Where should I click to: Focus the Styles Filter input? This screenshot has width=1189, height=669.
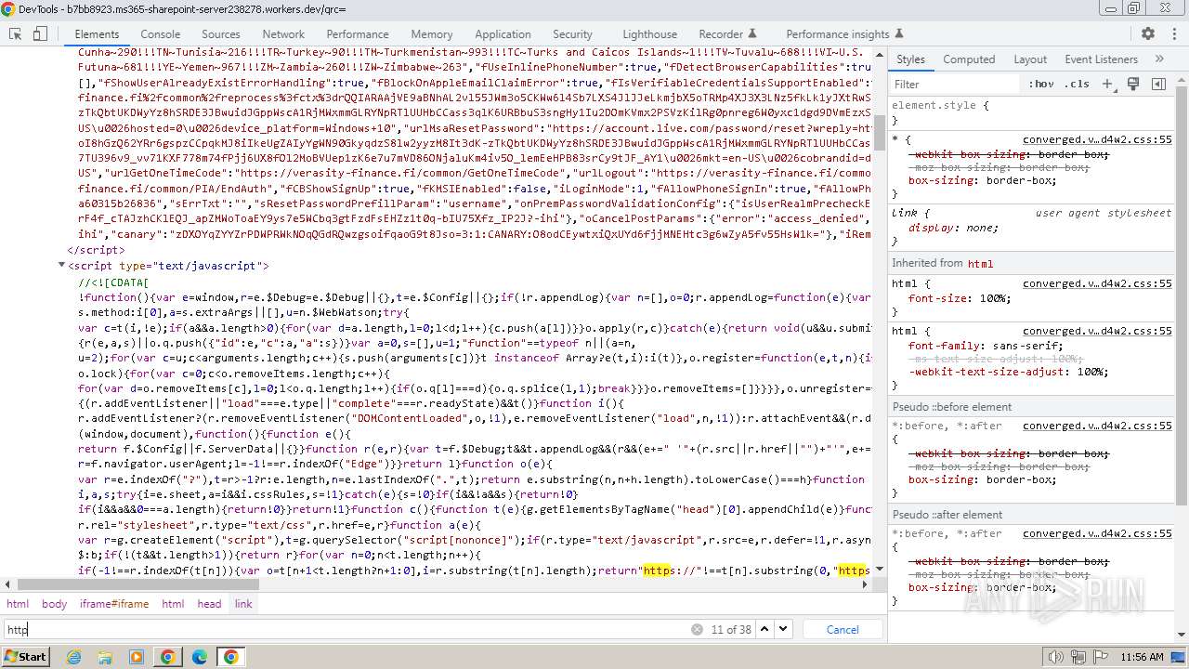click(x=955, y=84)
